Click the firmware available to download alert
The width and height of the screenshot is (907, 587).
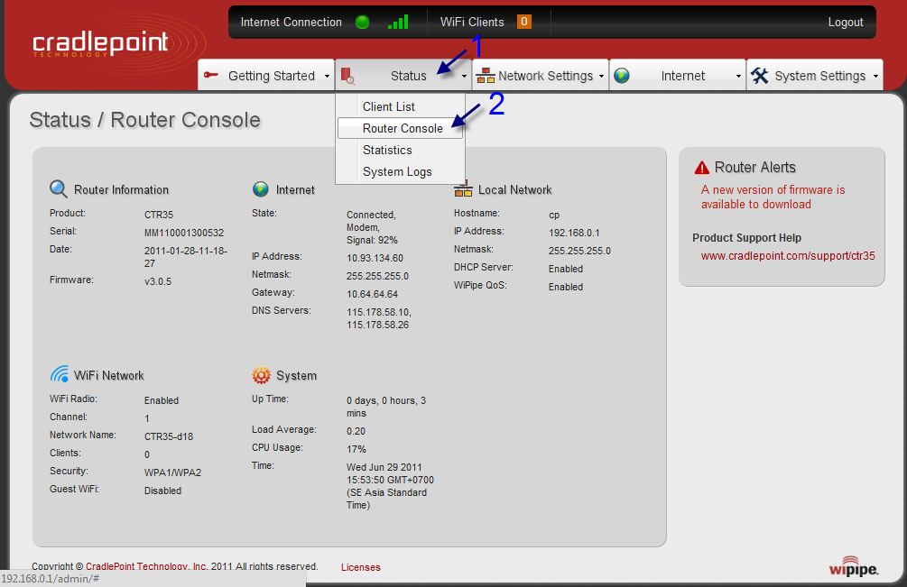773,197
